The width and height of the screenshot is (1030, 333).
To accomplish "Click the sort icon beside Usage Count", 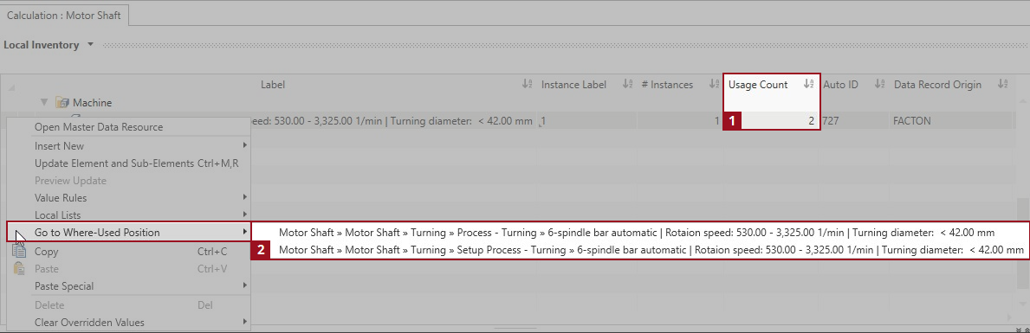I will coord(808,85).
